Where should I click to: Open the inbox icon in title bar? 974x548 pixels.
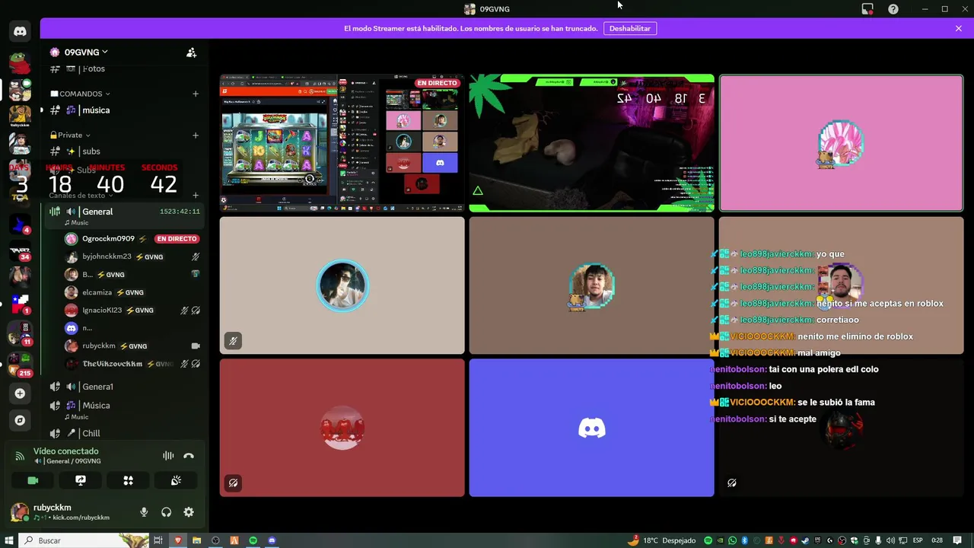(867, 9)
